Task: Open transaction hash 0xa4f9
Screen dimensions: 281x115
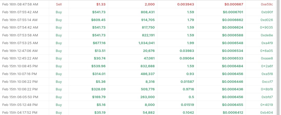Action: (x=267, y=43)
